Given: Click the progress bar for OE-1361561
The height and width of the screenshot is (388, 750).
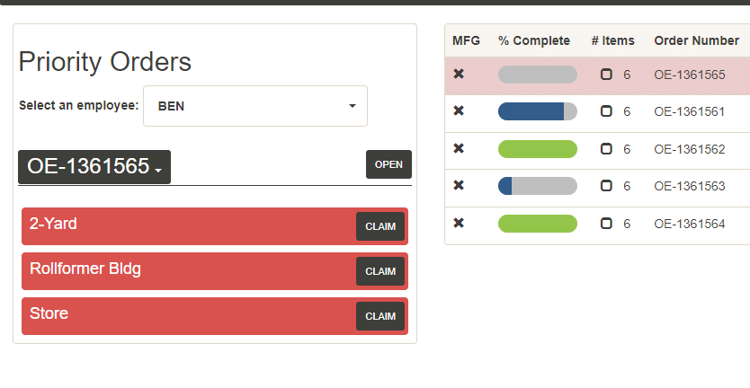Looking at the screenshot, I should 538,111.
